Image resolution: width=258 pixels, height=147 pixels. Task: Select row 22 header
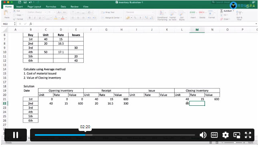4,103
